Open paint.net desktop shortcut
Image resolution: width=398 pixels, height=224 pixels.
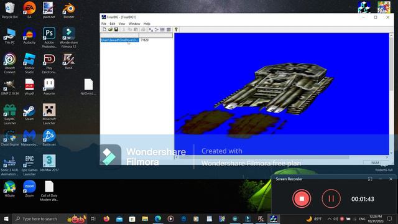click(x=49, y=11)
